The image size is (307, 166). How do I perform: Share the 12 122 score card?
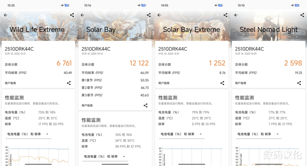[x=145, y=105]
